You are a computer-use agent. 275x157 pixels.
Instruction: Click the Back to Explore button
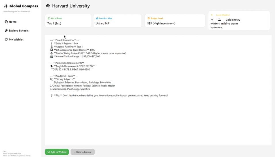coord(83,152)
